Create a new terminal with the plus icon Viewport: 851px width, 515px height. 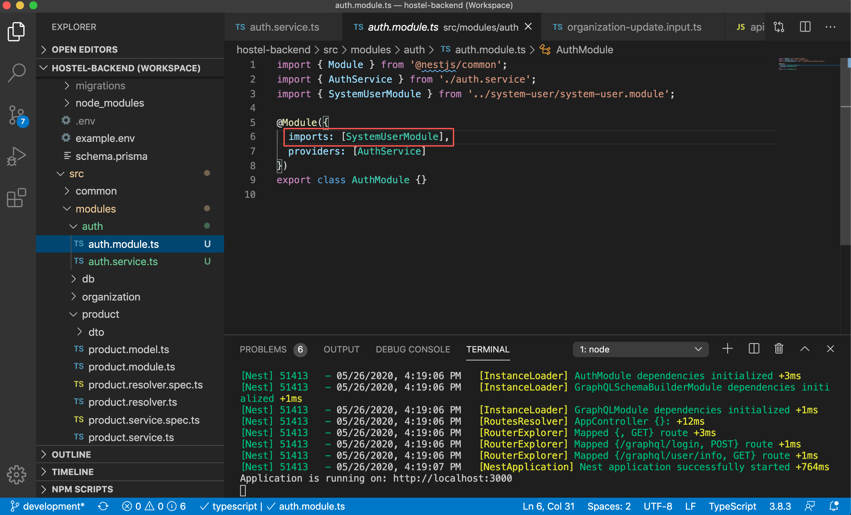point(727,349)
